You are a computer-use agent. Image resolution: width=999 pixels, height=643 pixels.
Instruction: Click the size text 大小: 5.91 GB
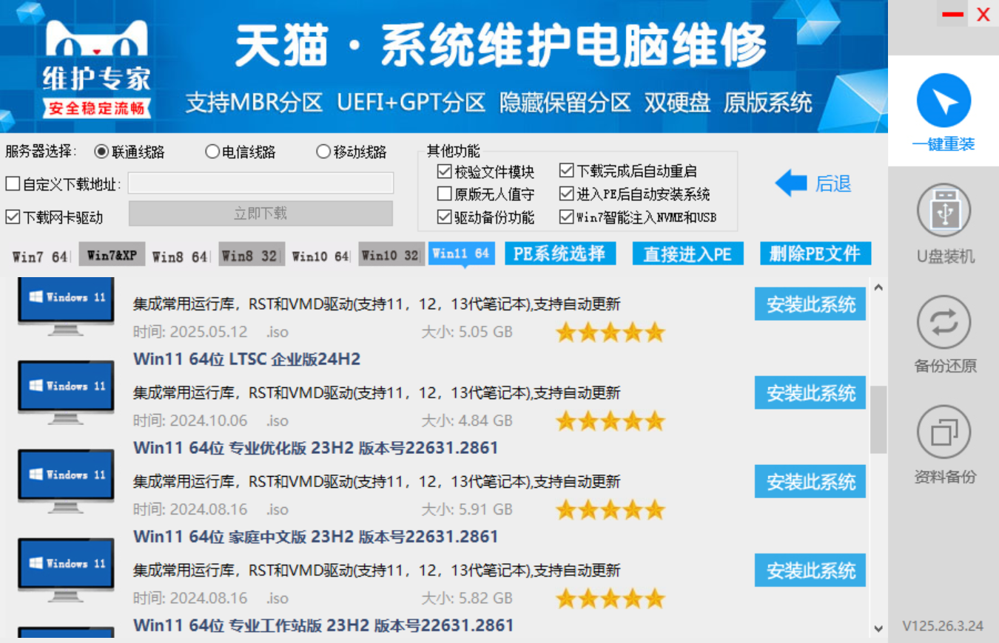click(x=467, y=510)
